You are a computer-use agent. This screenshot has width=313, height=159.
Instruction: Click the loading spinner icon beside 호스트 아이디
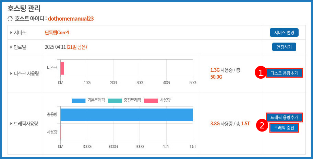click(x=10, y=19)
